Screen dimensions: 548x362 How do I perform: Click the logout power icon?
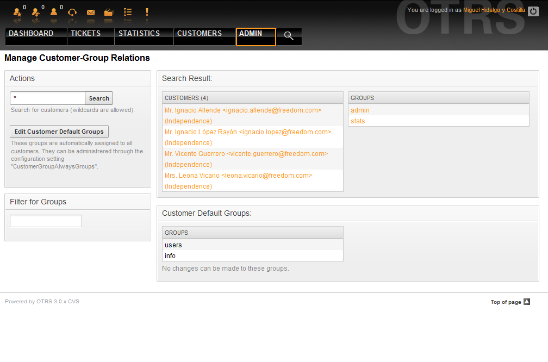pos(533,11)
